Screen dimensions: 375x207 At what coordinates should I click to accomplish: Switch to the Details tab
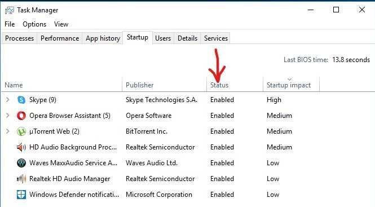tap(187, 38)
